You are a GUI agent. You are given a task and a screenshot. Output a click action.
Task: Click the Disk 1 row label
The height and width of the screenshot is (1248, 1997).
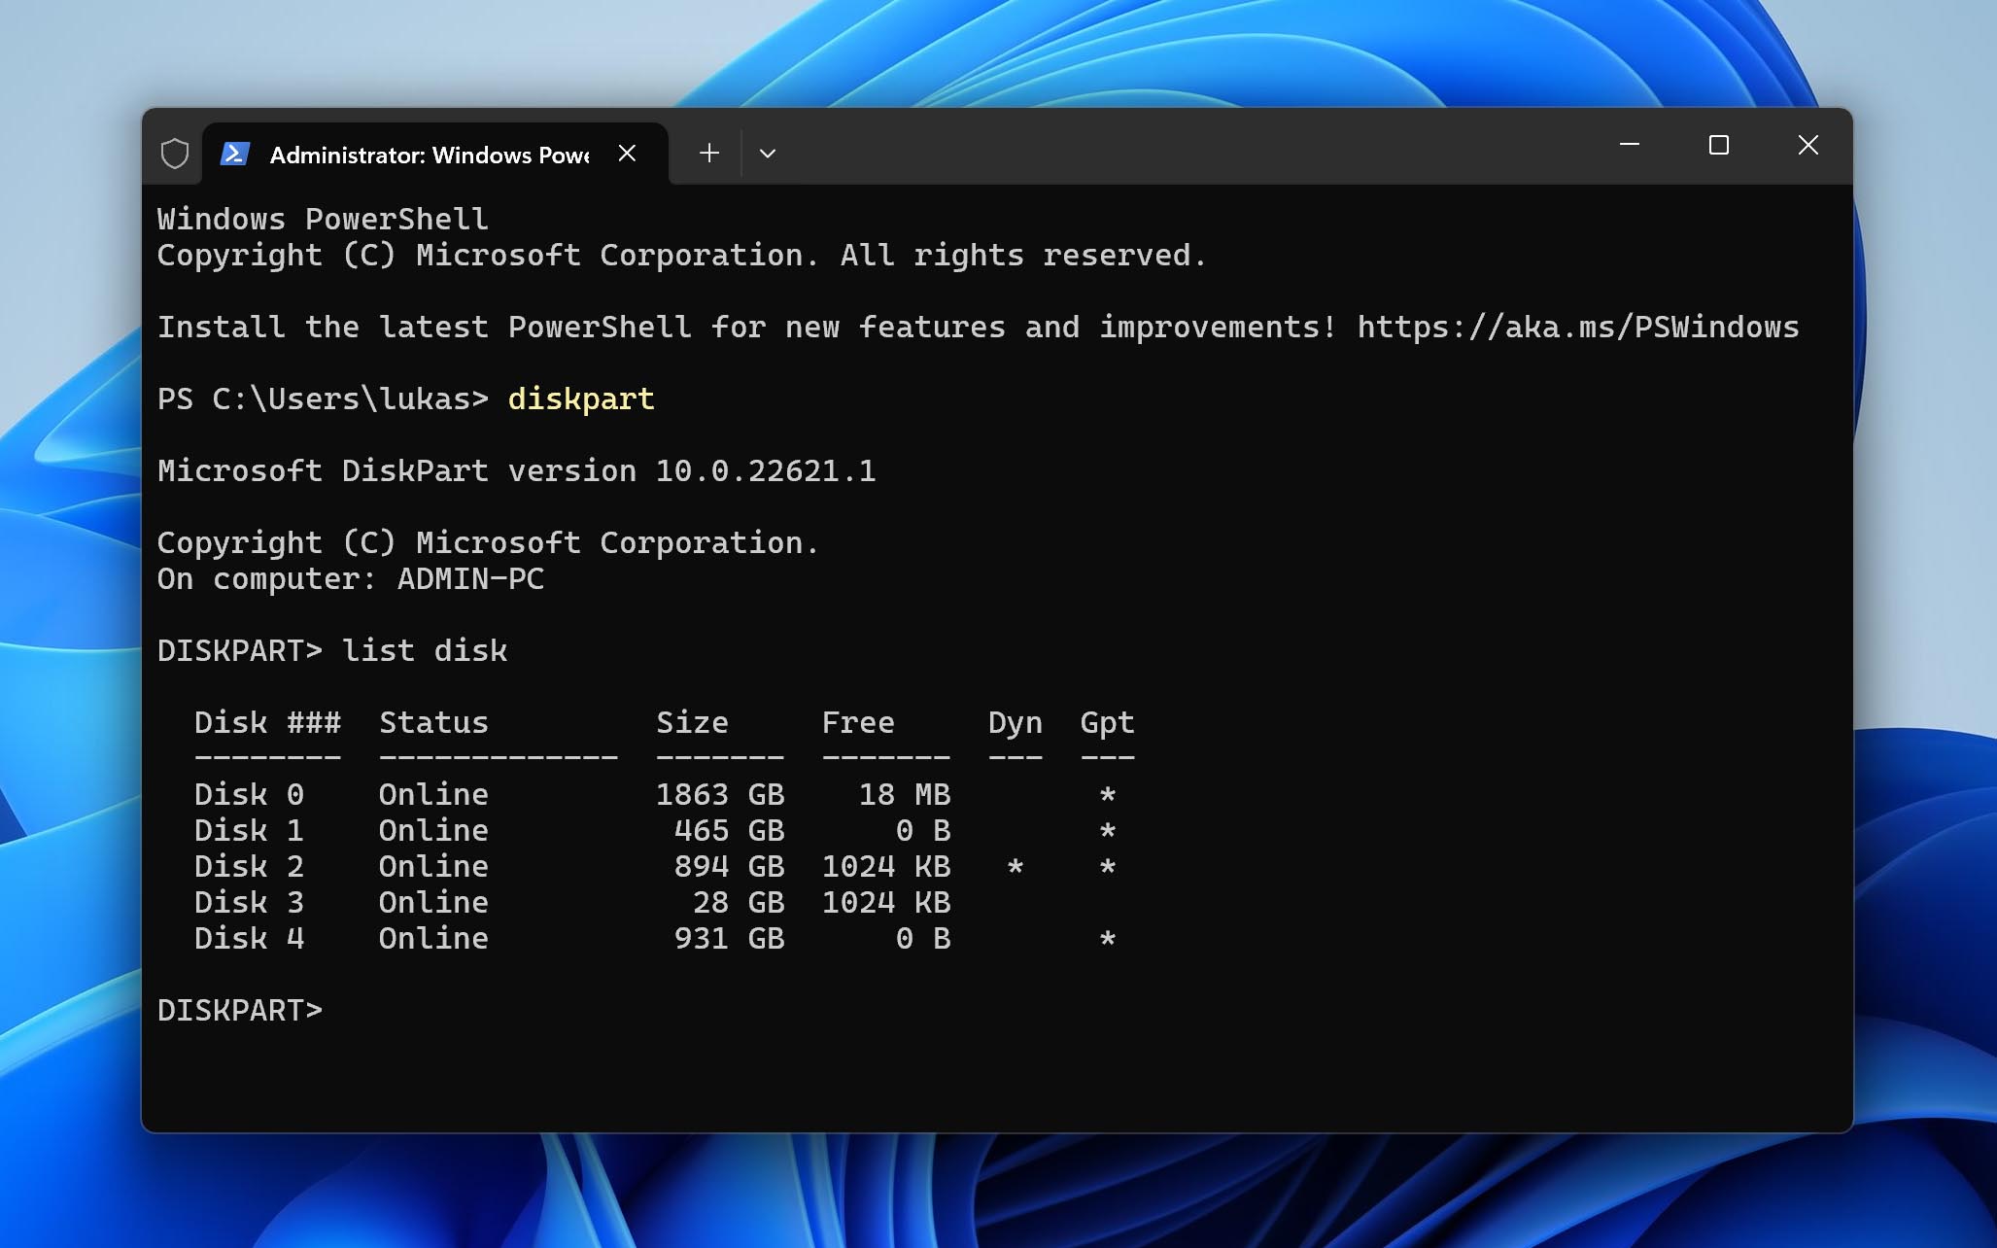pyautogui.click(x=249, y=830)
